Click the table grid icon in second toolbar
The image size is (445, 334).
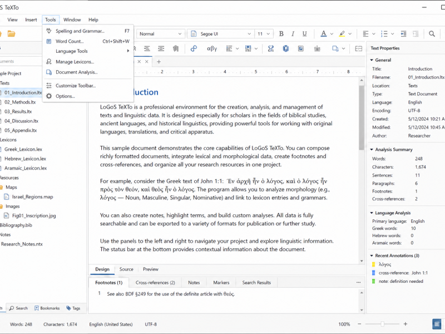248,48
